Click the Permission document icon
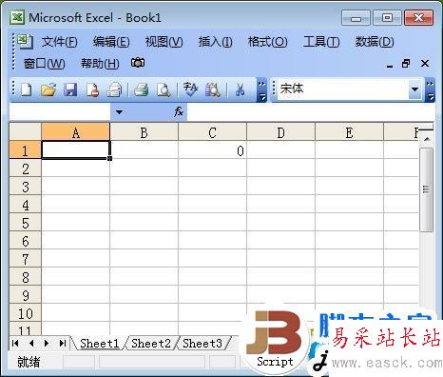Screen dimensions: 443x377 pos(92,89)
